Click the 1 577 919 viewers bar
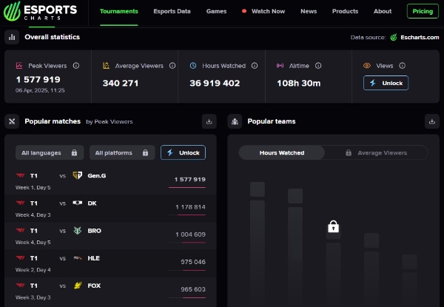Viewport: 444px width, 307px height. pyautogui.click(x=187, y=187)
